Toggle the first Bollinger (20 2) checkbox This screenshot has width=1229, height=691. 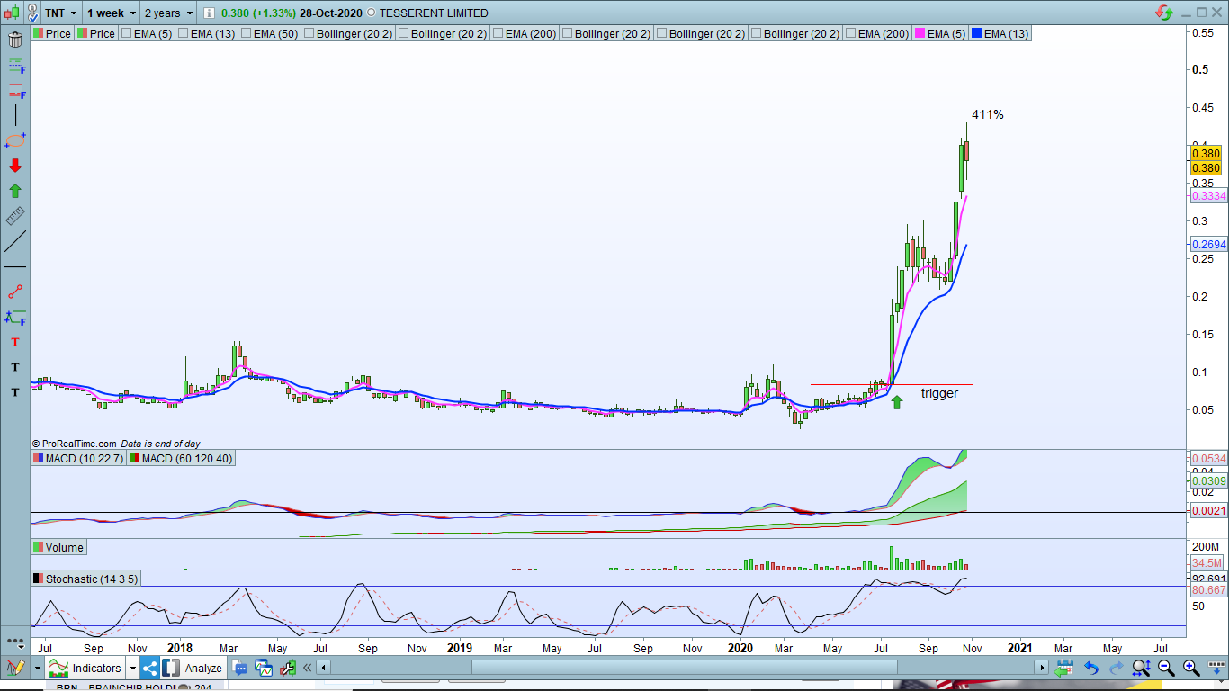point(309,33)
